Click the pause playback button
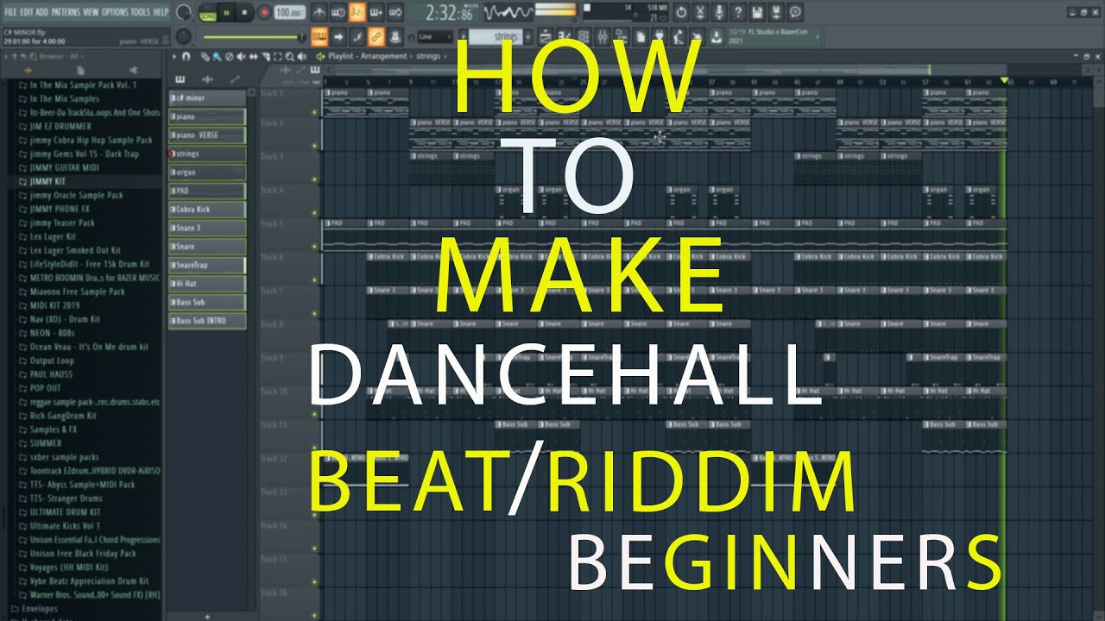This screenshot has width=1105, height=621. pyautogui.click(x=226, y=13)
